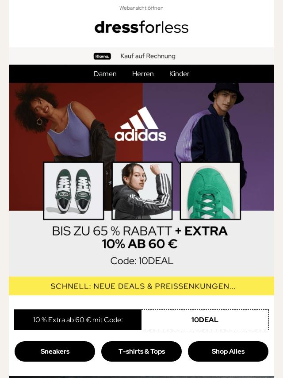283x378 pixels.
Task: Click the Klarna logo badge
Action: click(102, 56)
